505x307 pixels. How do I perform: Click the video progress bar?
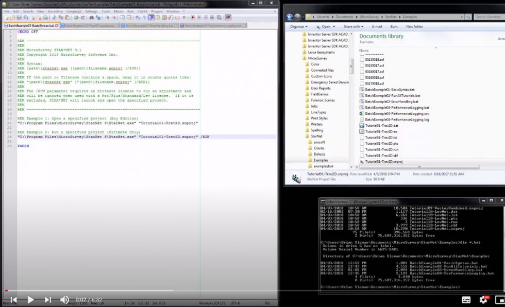(x=155, y=291)
